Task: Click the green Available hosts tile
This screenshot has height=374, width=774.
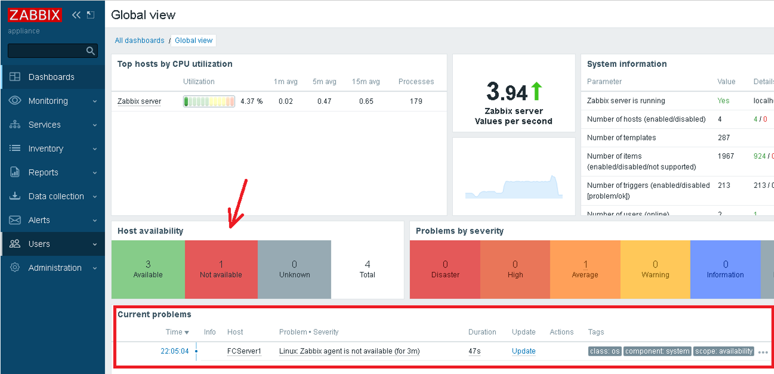Action: pyautogui.click(x=148, y=269)
